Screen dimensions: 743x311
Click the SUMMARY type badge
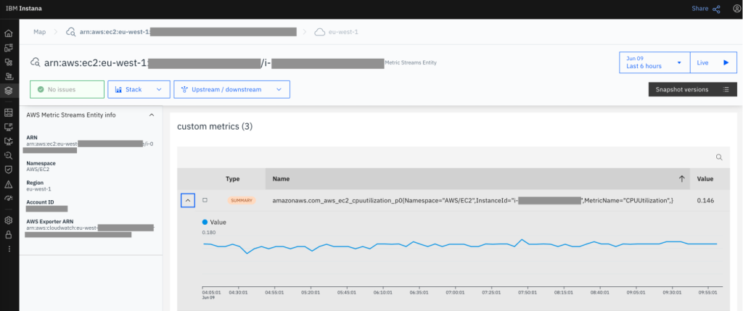241,201
